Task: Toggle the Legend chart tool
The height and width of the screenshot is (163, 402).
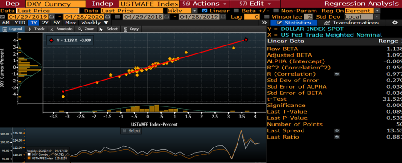Action: tap(12, 29)
